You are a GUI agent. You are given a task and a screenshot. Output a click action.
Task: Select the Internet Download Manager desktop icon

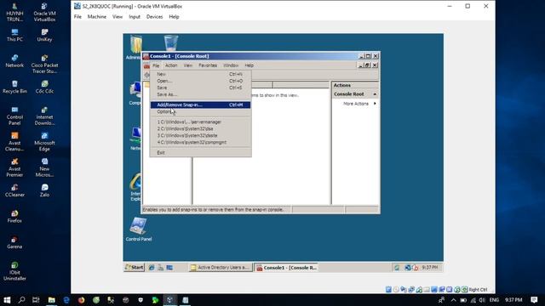pos(44,116)
